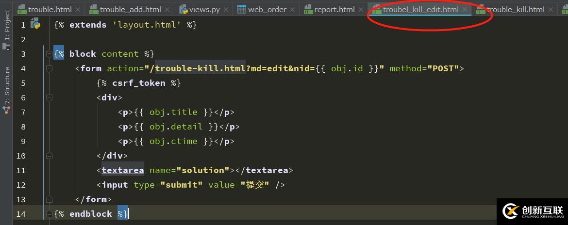Open the trouble_kill.html tab

515,9
